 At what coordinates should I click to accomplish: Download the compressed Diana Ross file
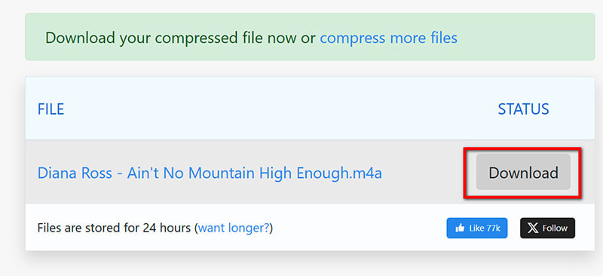pos(523,172)
